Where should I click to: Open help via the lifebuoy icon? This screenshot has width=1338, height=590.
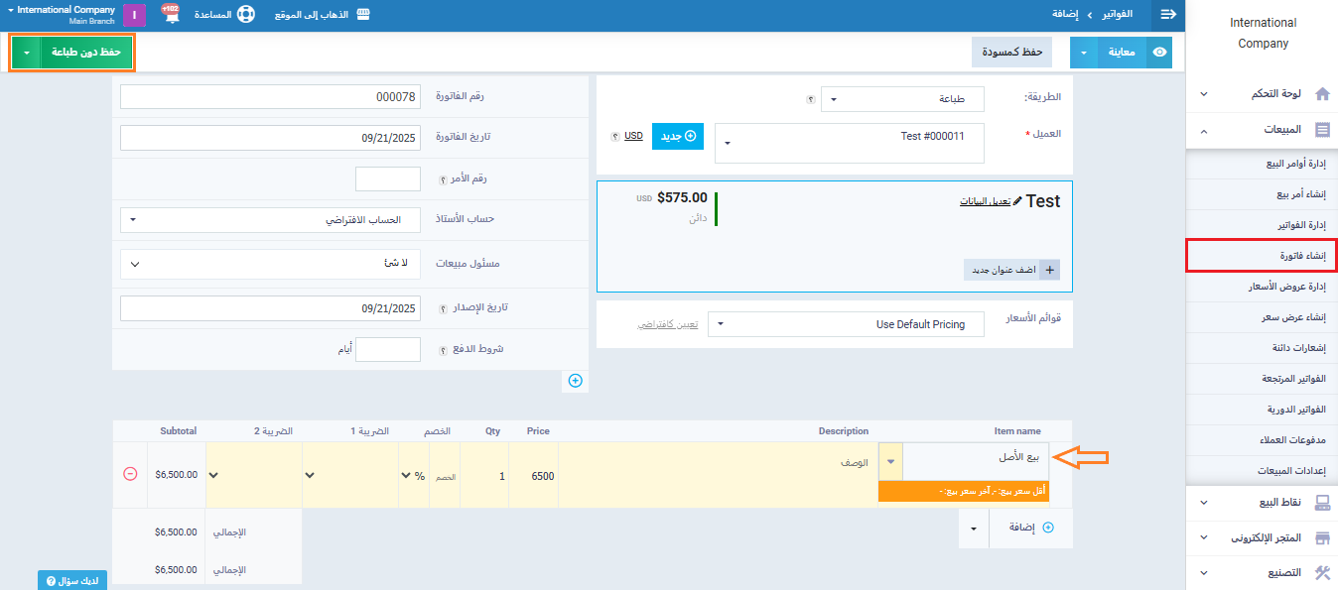[x=245, y=15]
